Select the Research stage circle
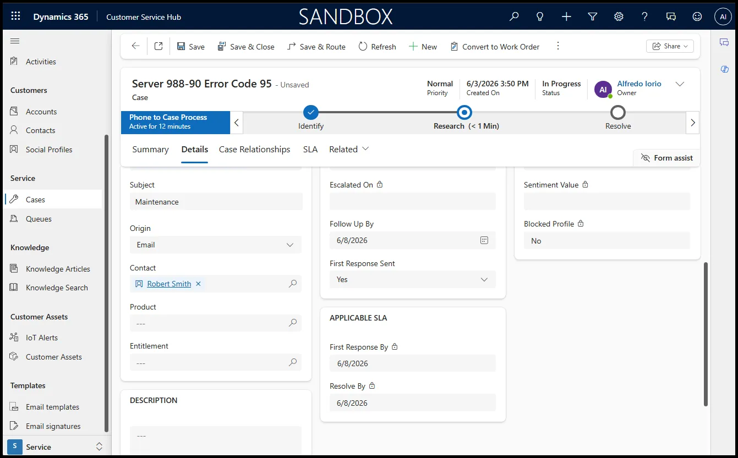Image resolution: width=738 pixels, height=458 pixels. [x=464, y=113]
